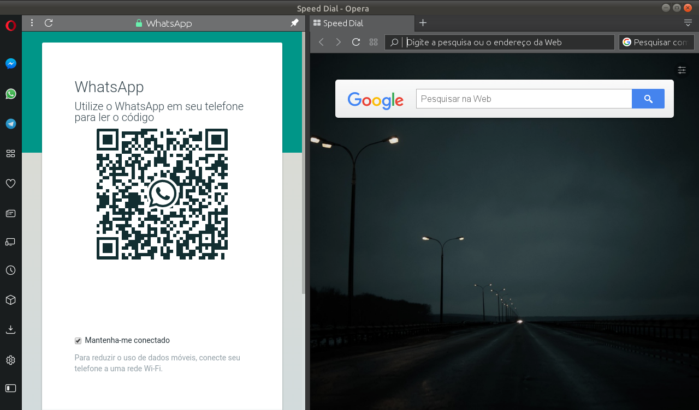Maximize the Opera window

[677, 8]
